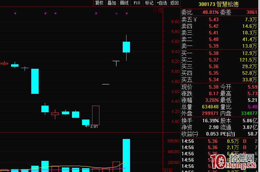The image size is (260, 172).
Task: Click 买三 bid price 5.36
Action: click(213, 67)
